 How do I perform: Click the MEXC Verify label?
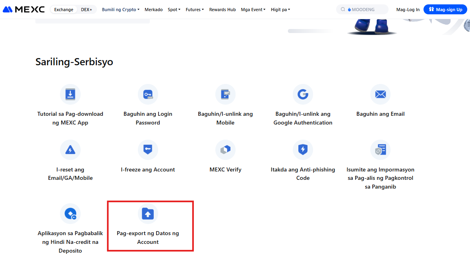click(225, 169)
